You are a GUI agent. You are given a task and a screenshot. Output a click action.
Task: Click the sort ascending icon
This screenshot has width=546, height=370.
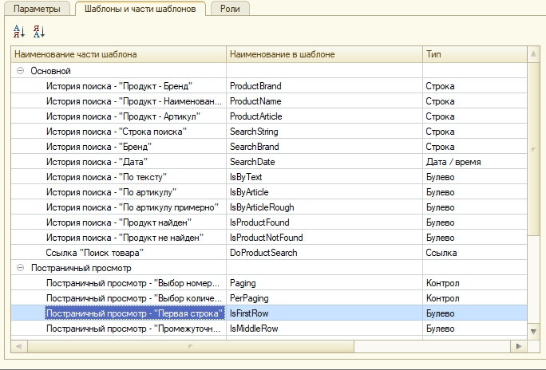pos(19,32)
